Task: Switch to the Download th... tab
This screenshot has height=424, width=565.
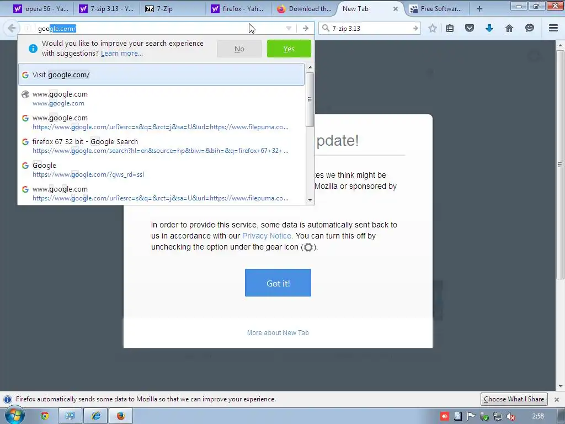Action: point(304,9)
